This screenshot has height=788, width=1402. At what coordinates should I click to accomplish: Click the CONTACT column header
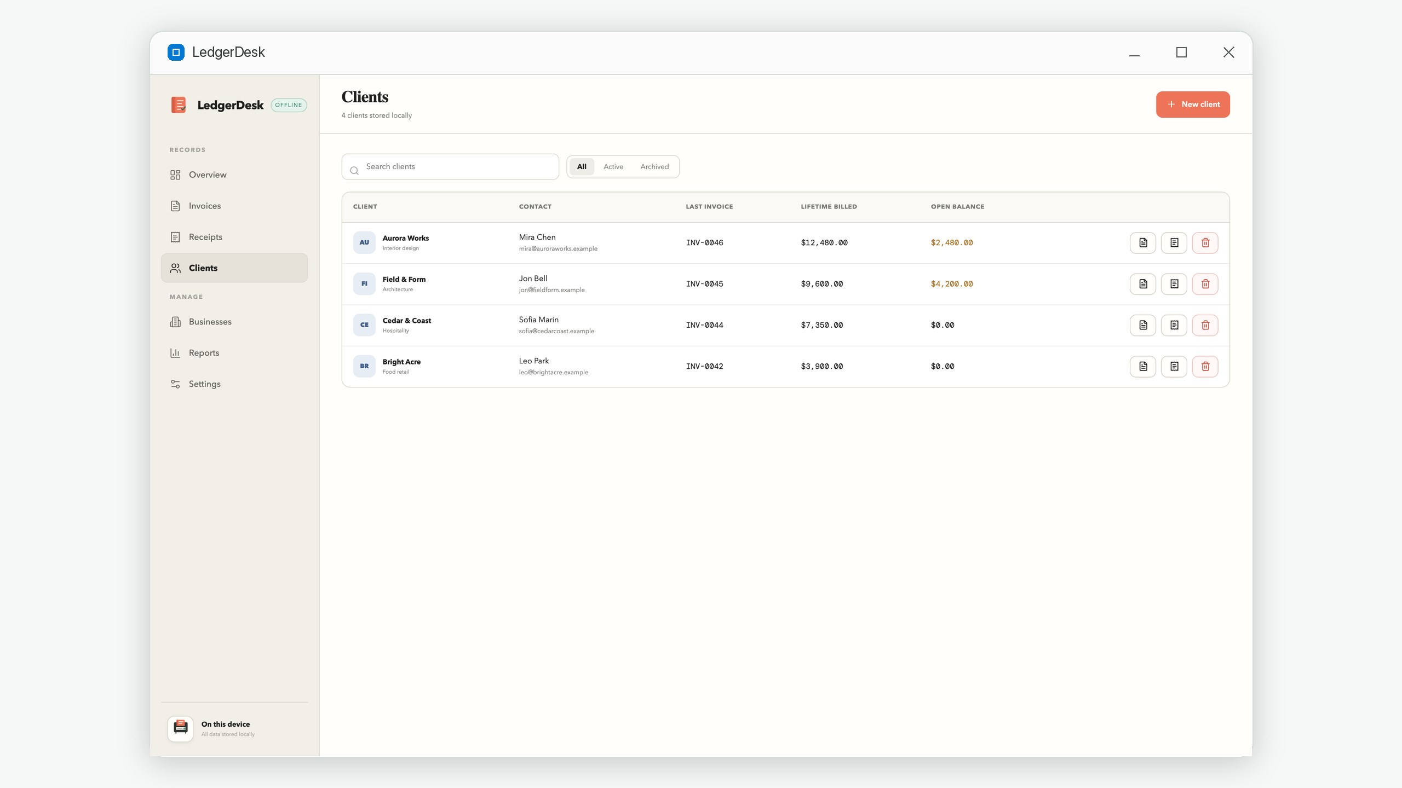[535, 206]
